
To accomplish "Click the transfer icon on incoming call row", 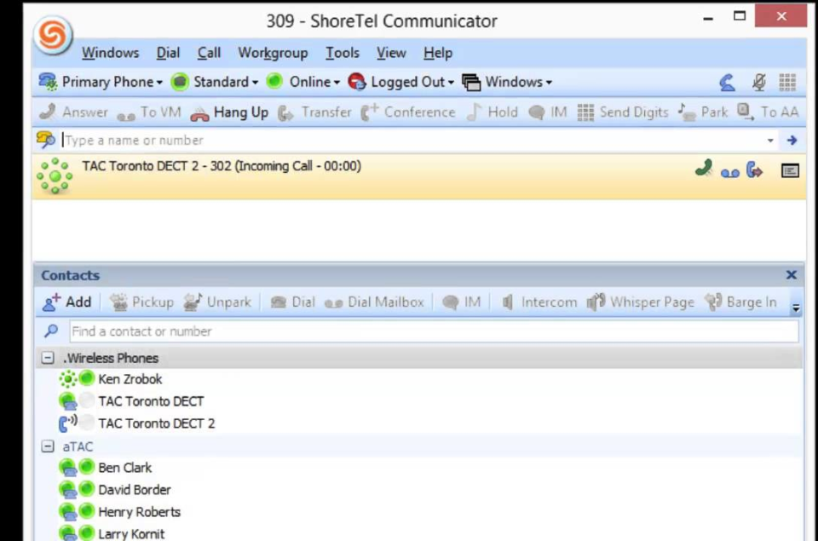I will tap(754, 170).
